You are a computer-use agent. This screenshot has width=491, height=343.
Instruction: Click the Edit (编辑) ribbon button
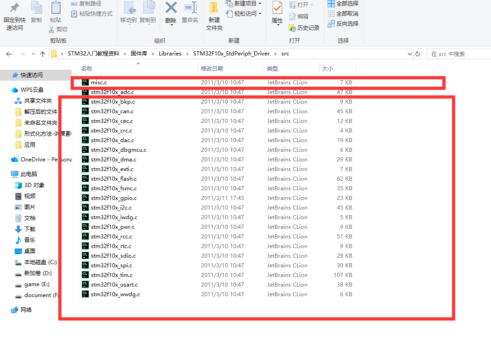pyautogui.click(x=299, y=16)
